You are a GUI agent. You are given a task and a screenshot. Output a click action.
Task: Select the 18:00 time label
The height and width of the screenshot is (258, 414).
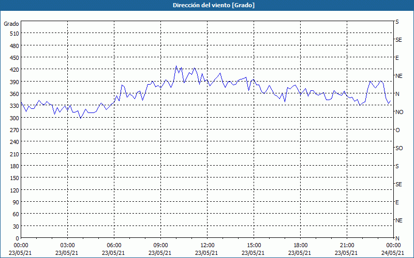tap(300, 245)
